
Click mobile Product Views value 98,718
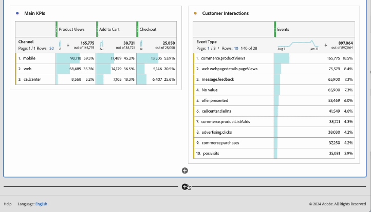pyautogui.click(x=76, y=58)
